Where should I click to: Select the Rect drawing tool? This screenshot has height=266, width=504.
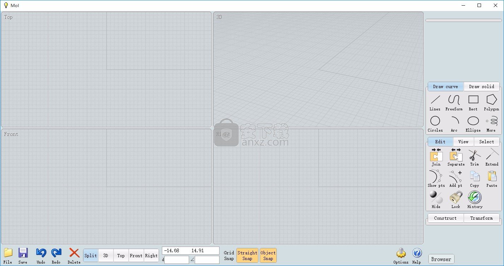[x=473, y=103]
